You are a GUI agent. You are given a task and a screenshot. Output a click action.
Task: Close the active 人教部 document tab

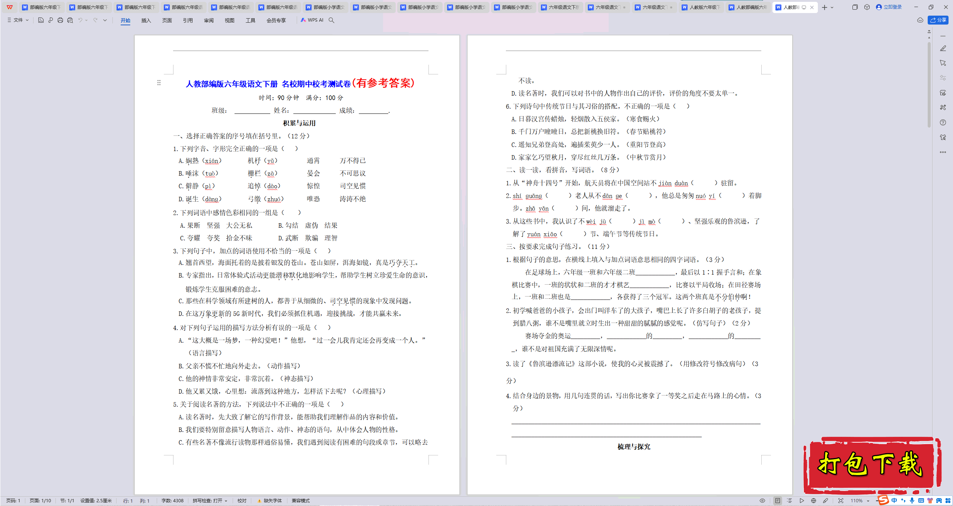point(812,7)
